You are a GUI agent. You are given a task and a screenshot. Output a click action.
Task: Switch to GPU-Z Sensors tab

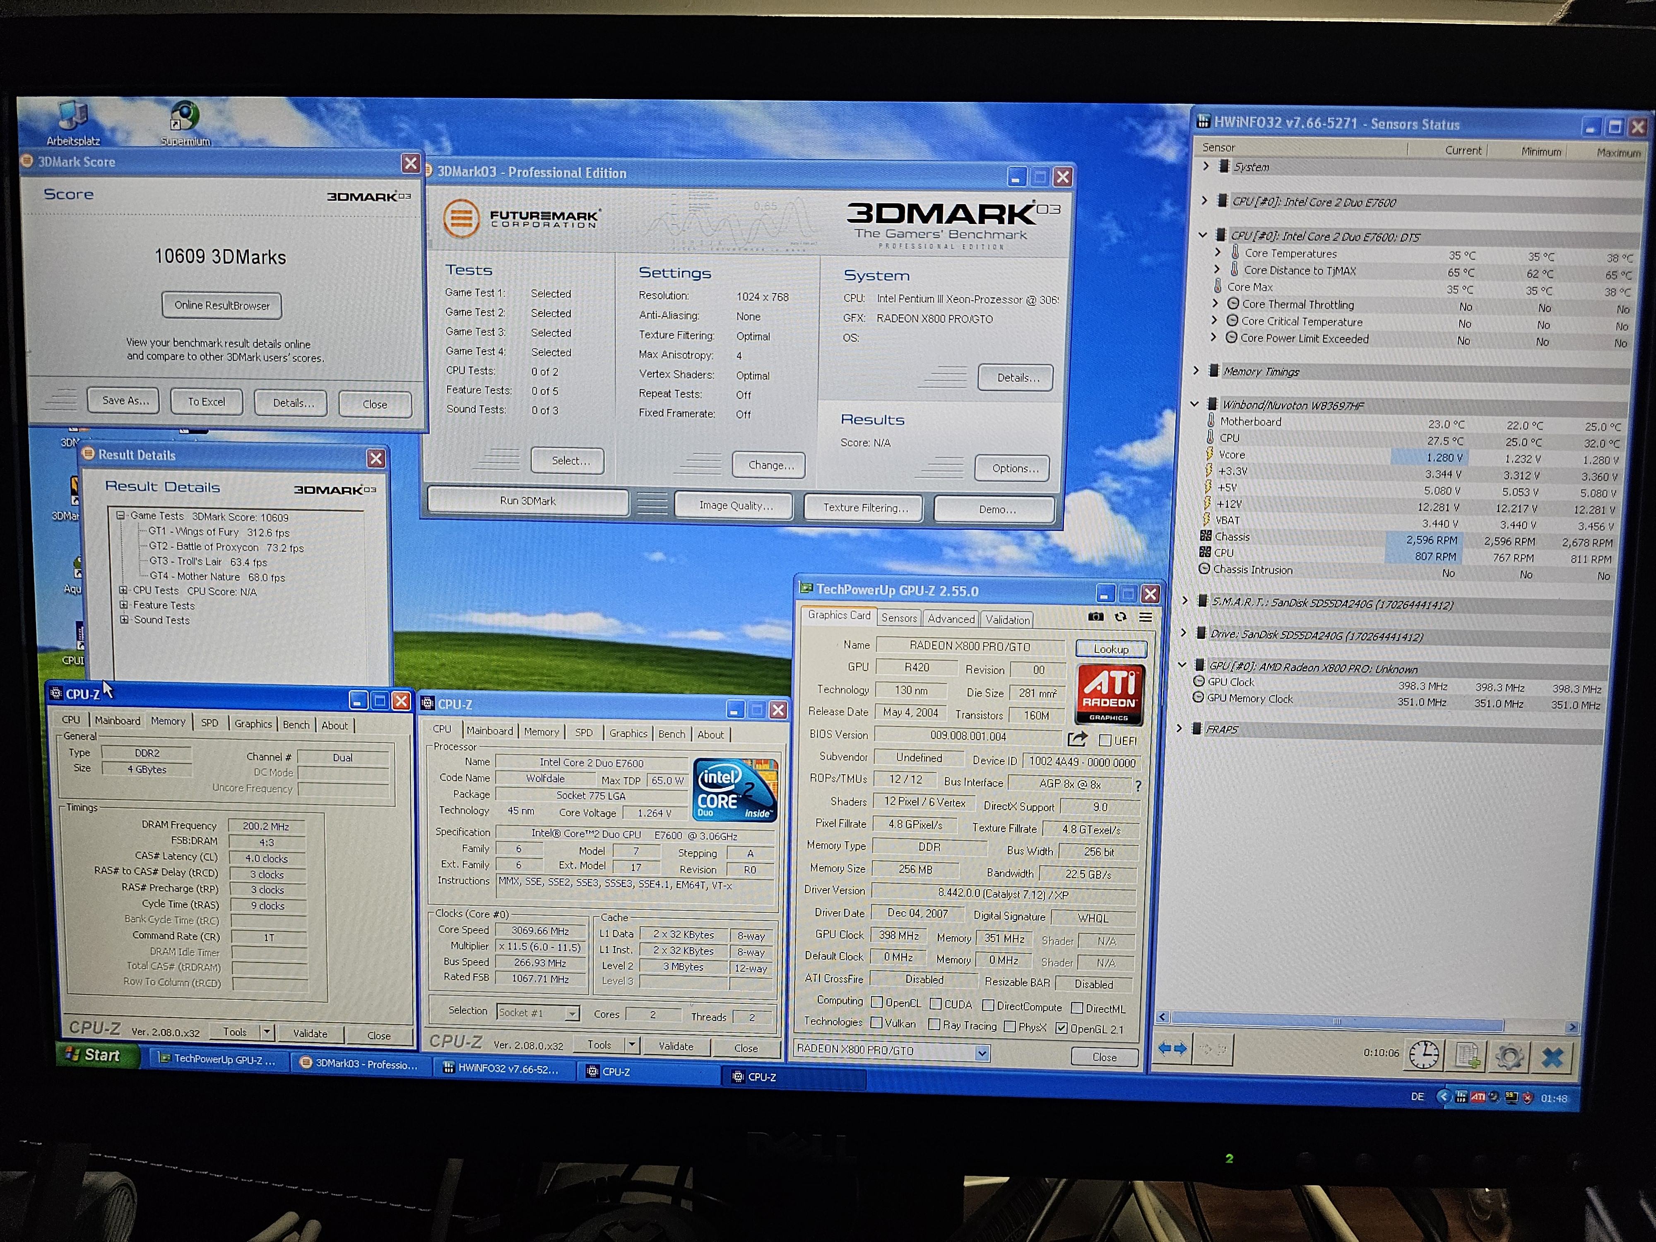pos(898,618)
